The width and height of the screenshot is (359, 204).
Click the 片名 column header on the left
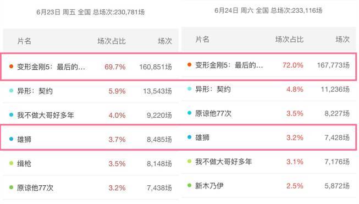(x=24, y=41)
